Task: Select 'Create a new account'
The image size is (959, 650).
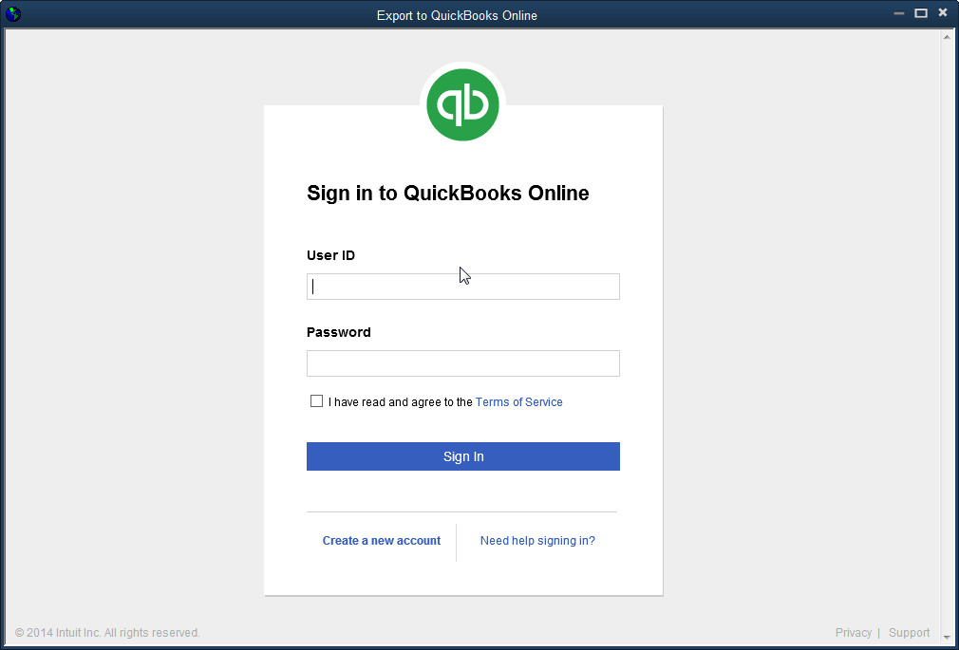Action: (382, 540)
